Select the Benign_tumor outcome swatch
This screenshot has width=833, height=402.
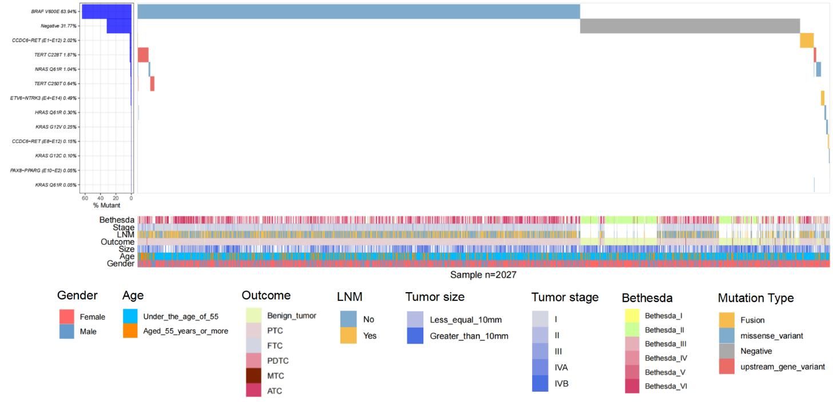[254, 316]
